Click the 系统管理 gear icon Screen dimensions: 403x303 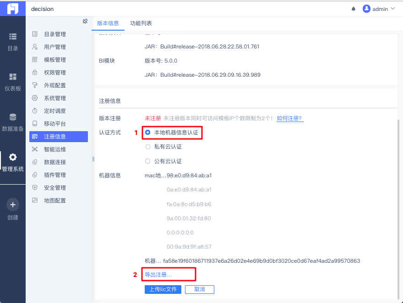(35, 98)
